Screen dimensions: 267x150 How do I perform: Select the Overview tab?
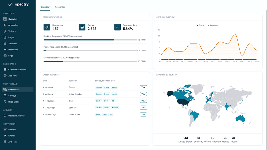[x=45, y=7]
